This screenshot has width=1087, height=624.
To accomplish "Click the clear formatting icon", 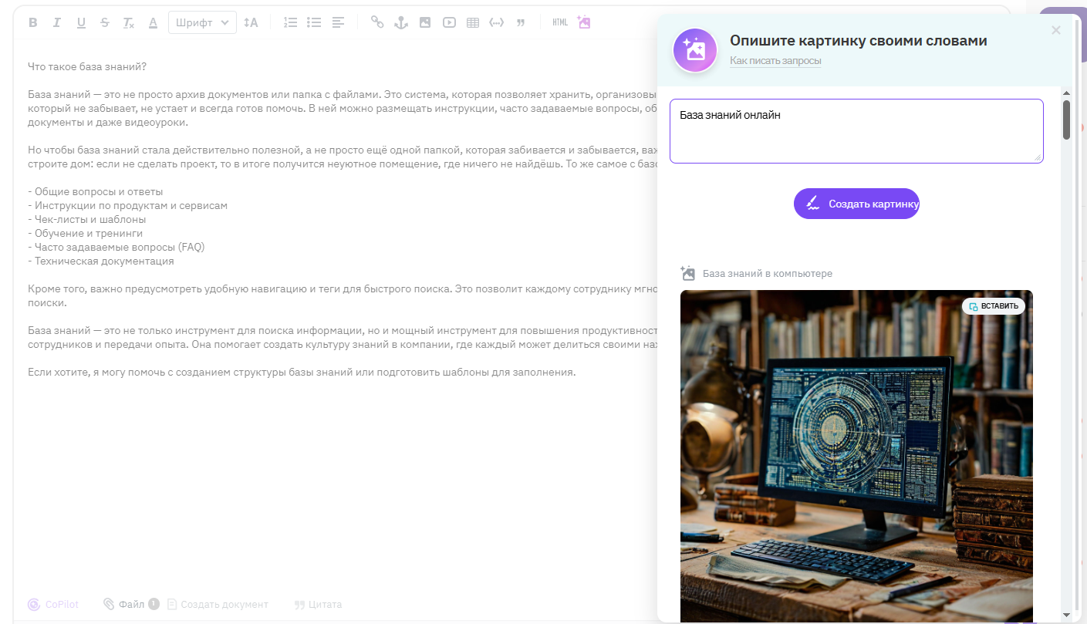I will [x=129, y=22].
